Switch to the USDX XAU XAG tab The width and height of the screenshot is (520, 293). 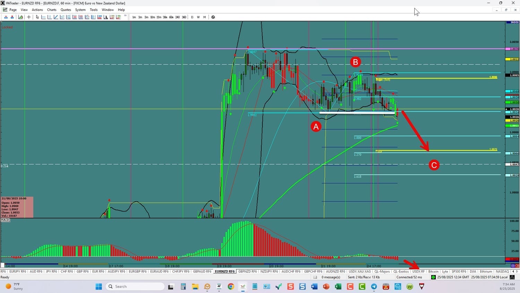pos(359,271)
